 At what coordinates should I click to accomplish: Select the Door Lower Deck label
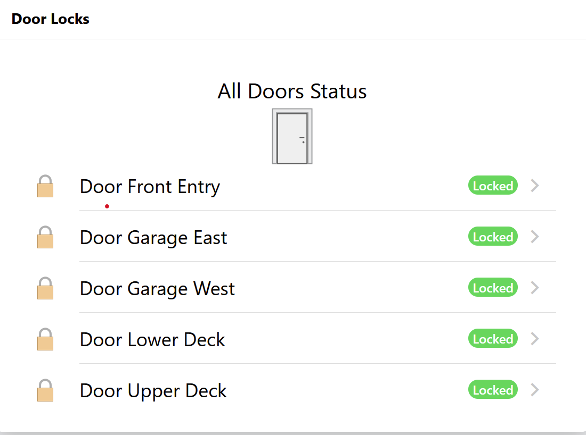(152, 340)
